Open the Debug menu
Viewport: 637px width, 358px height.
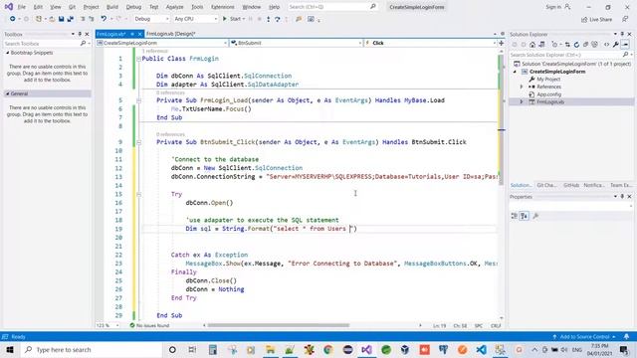133,7
